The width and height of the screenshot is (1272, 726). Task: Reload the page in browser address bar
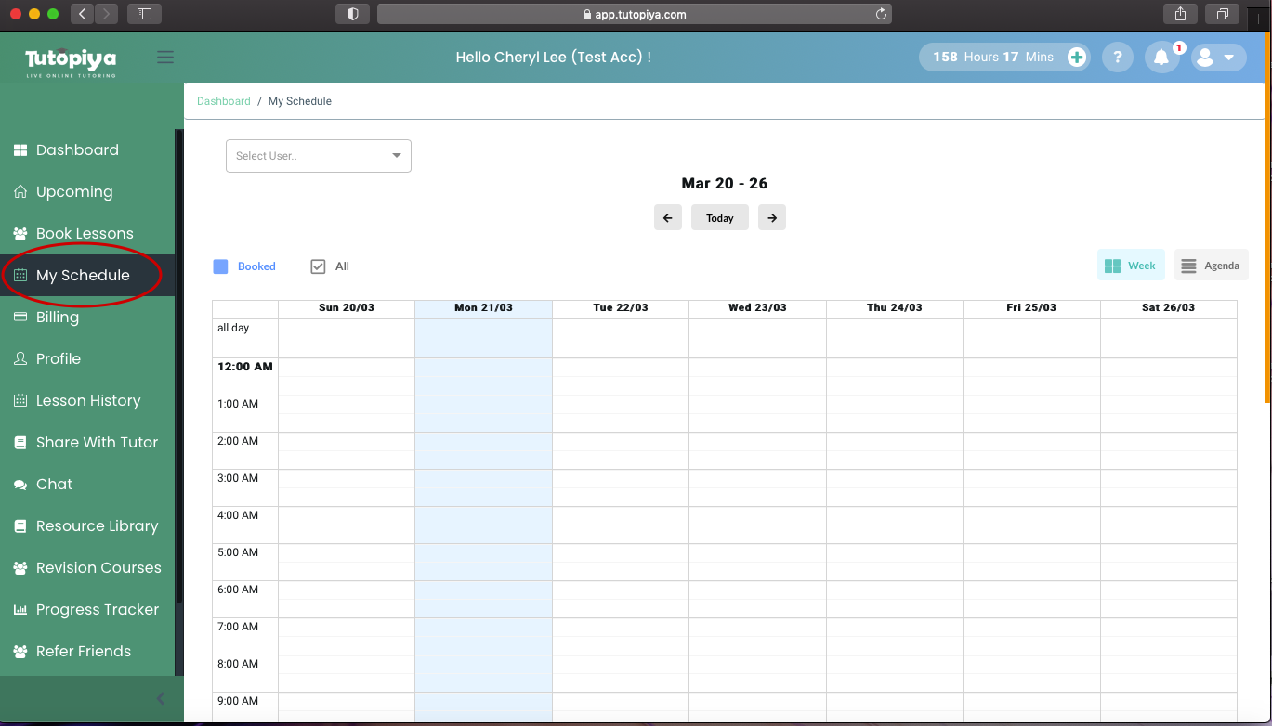coord(881,14)
